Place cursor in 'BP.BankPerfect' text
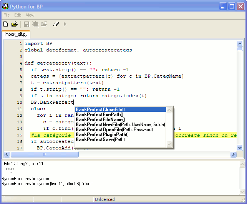Screen dimensions: 247x204 click(x=52, y=103)
